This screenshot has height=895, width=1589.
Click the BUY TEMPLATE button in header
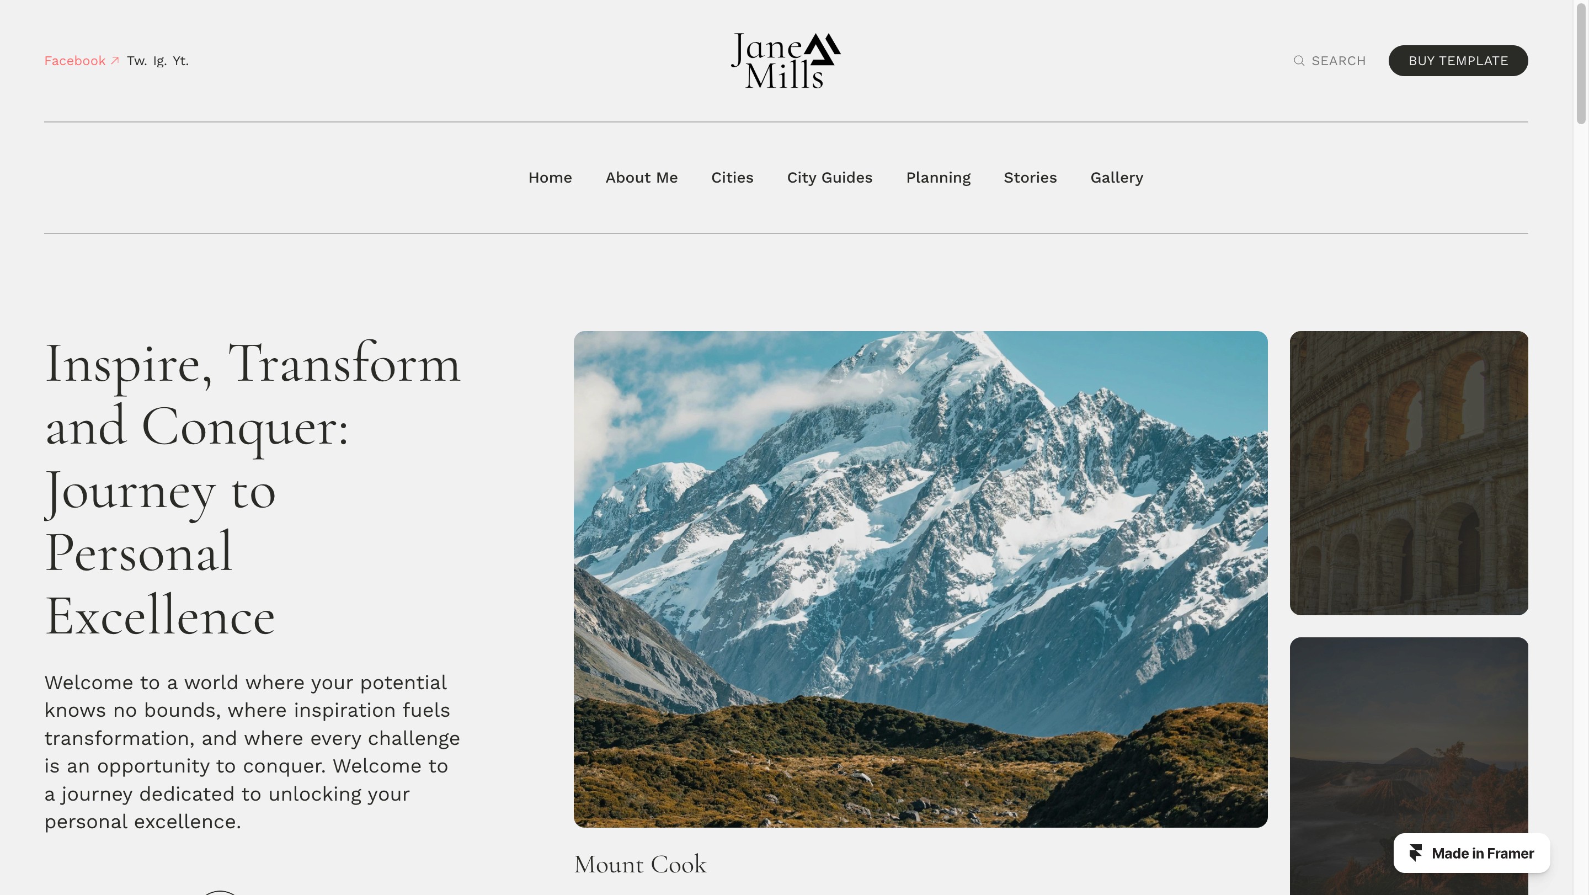(x=1458, y=60)
